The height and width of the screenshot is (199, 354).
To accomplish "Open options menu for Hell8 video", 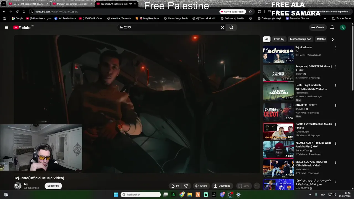I will pos(336,86).
